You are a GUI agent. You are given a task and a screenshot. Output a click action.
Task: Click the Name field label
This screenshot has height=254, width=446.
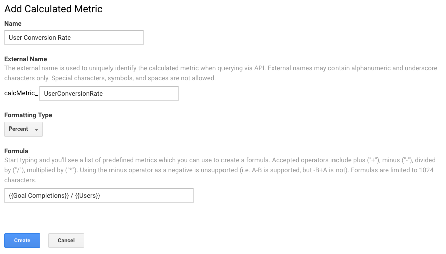13,23
